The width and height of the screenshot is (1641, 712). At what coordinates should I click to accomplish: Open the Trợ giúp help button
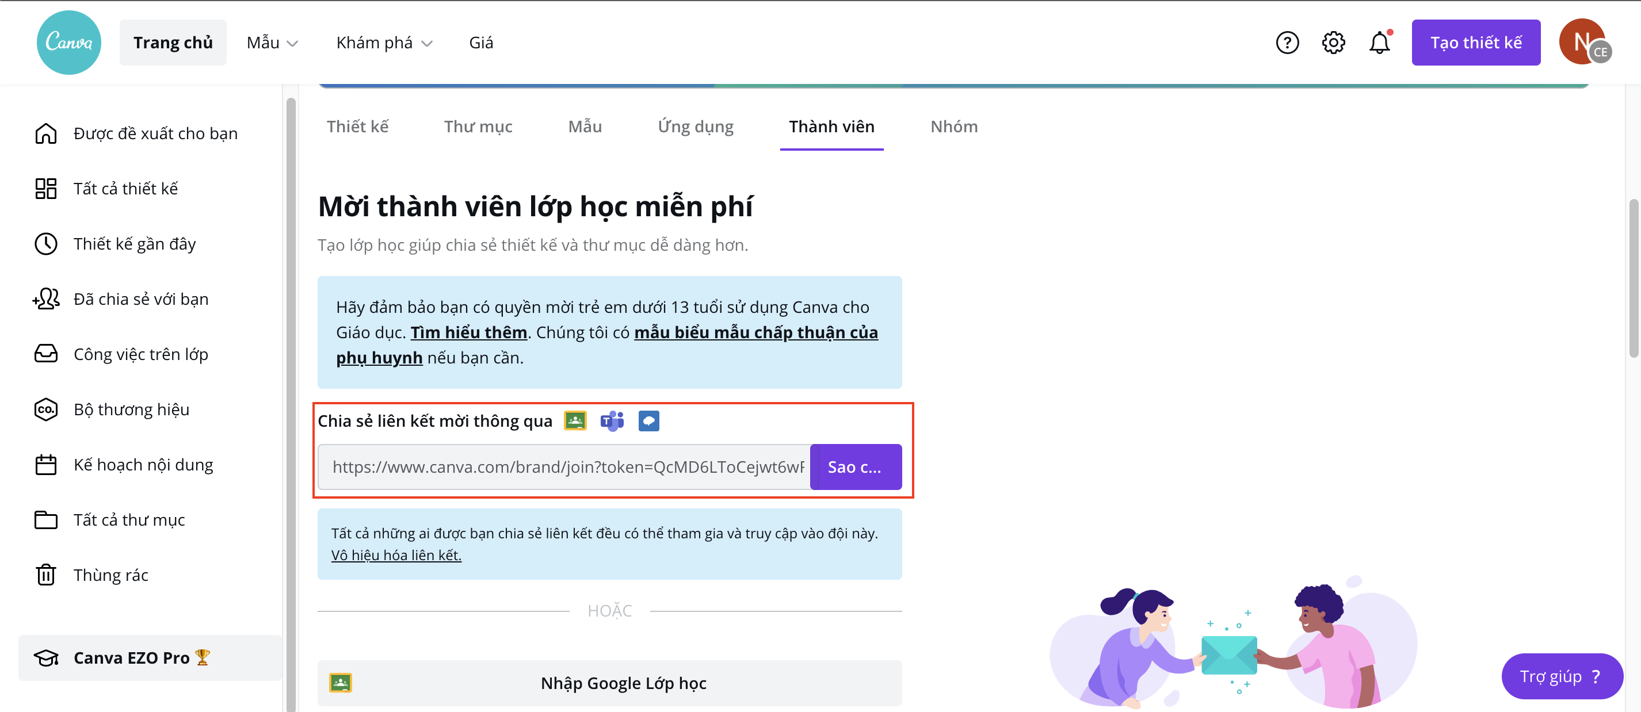[x=1562, y=676]
